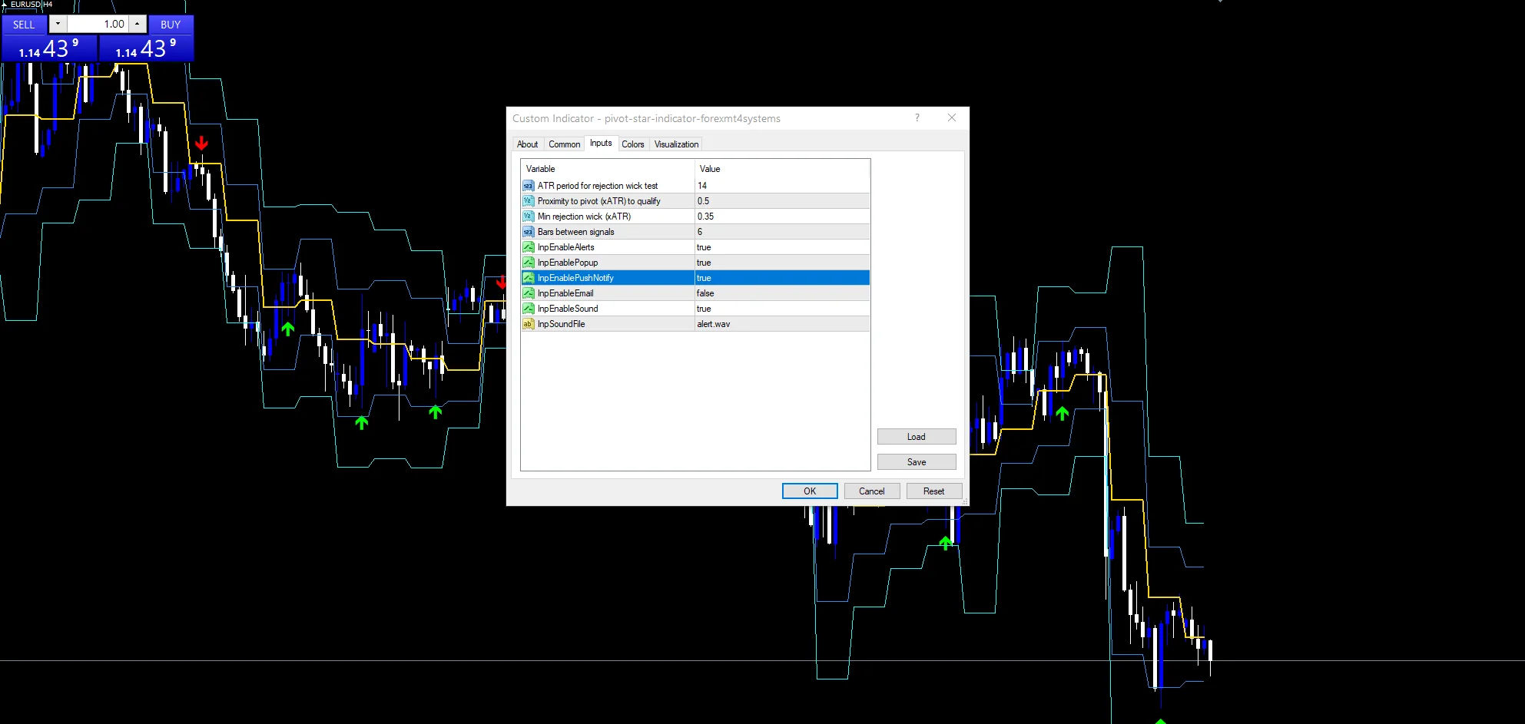Screen dimensions: 1525x724
Task: Click the Min rejection wick row icon
Action: tap(528, 217)
